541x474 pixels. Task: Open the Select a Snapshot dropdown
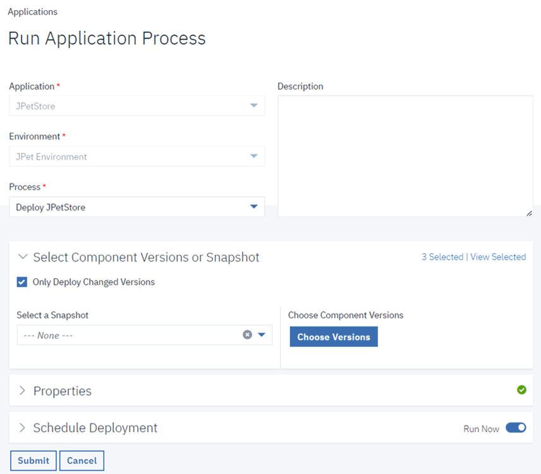point(126,335)
